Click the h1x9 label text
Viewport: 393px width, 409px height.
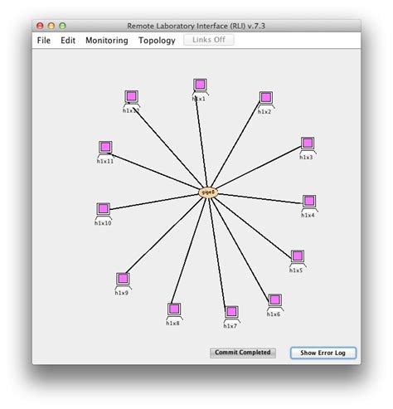pos(122,293)
